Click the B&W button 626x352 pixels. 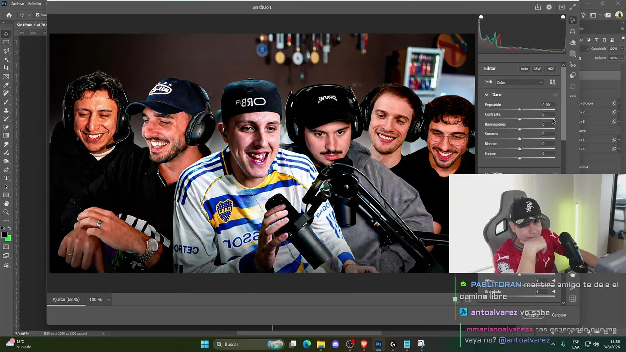tap(537, 69)
